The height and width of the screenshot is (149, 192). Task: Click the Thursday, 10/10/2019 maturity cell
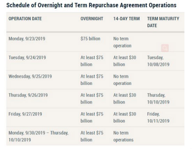[158, 98]
